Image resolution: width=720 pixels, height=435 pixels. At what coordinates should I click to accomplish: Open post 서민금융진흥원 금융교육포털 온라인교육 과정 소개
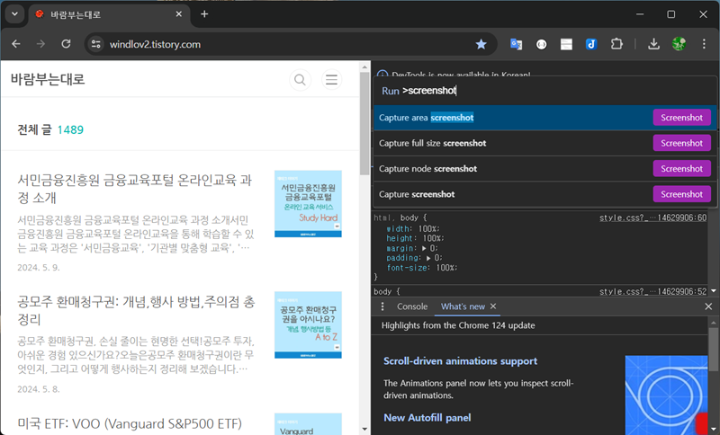point(134,189)
